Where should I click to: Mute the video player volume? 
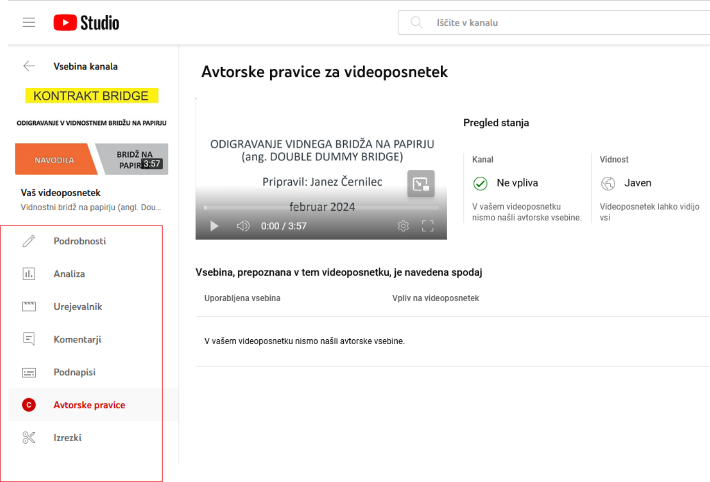(243, 226)
